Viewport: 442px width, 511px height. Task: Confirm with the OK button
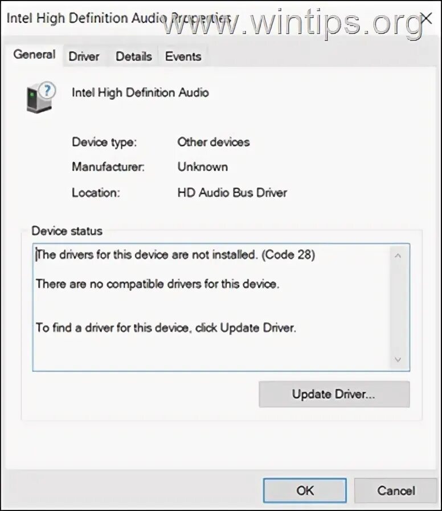click(x=305, y=490)
